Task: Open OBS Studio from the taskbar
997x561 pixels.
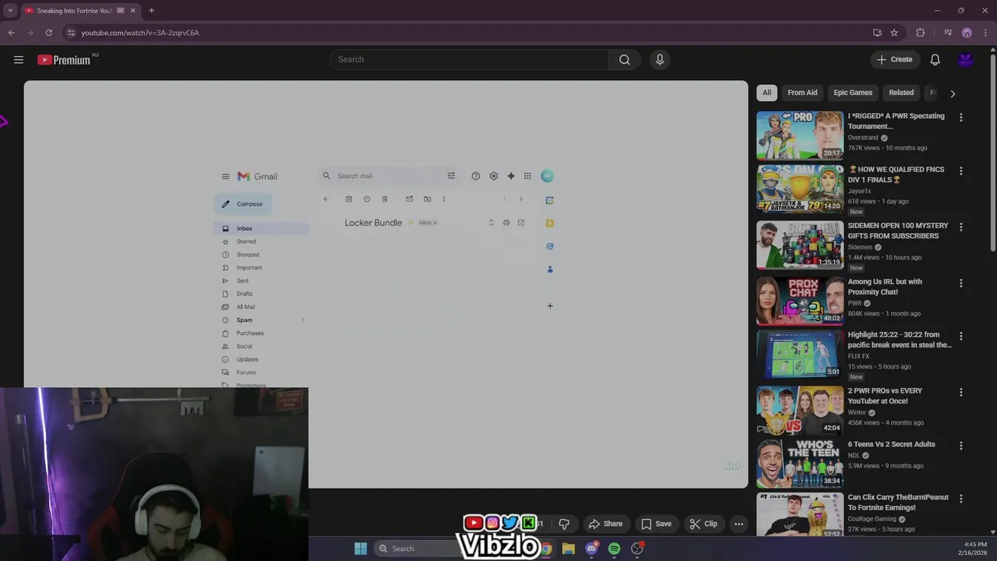Action: [x=637, y=549]
